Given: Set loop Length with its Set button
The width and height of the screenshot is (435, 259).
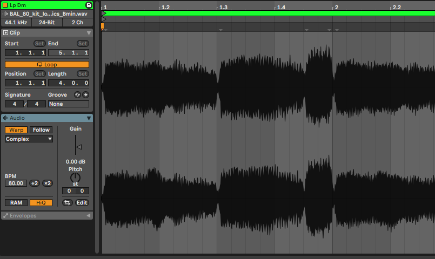Looking at the screenshot, I should [83, 74].
